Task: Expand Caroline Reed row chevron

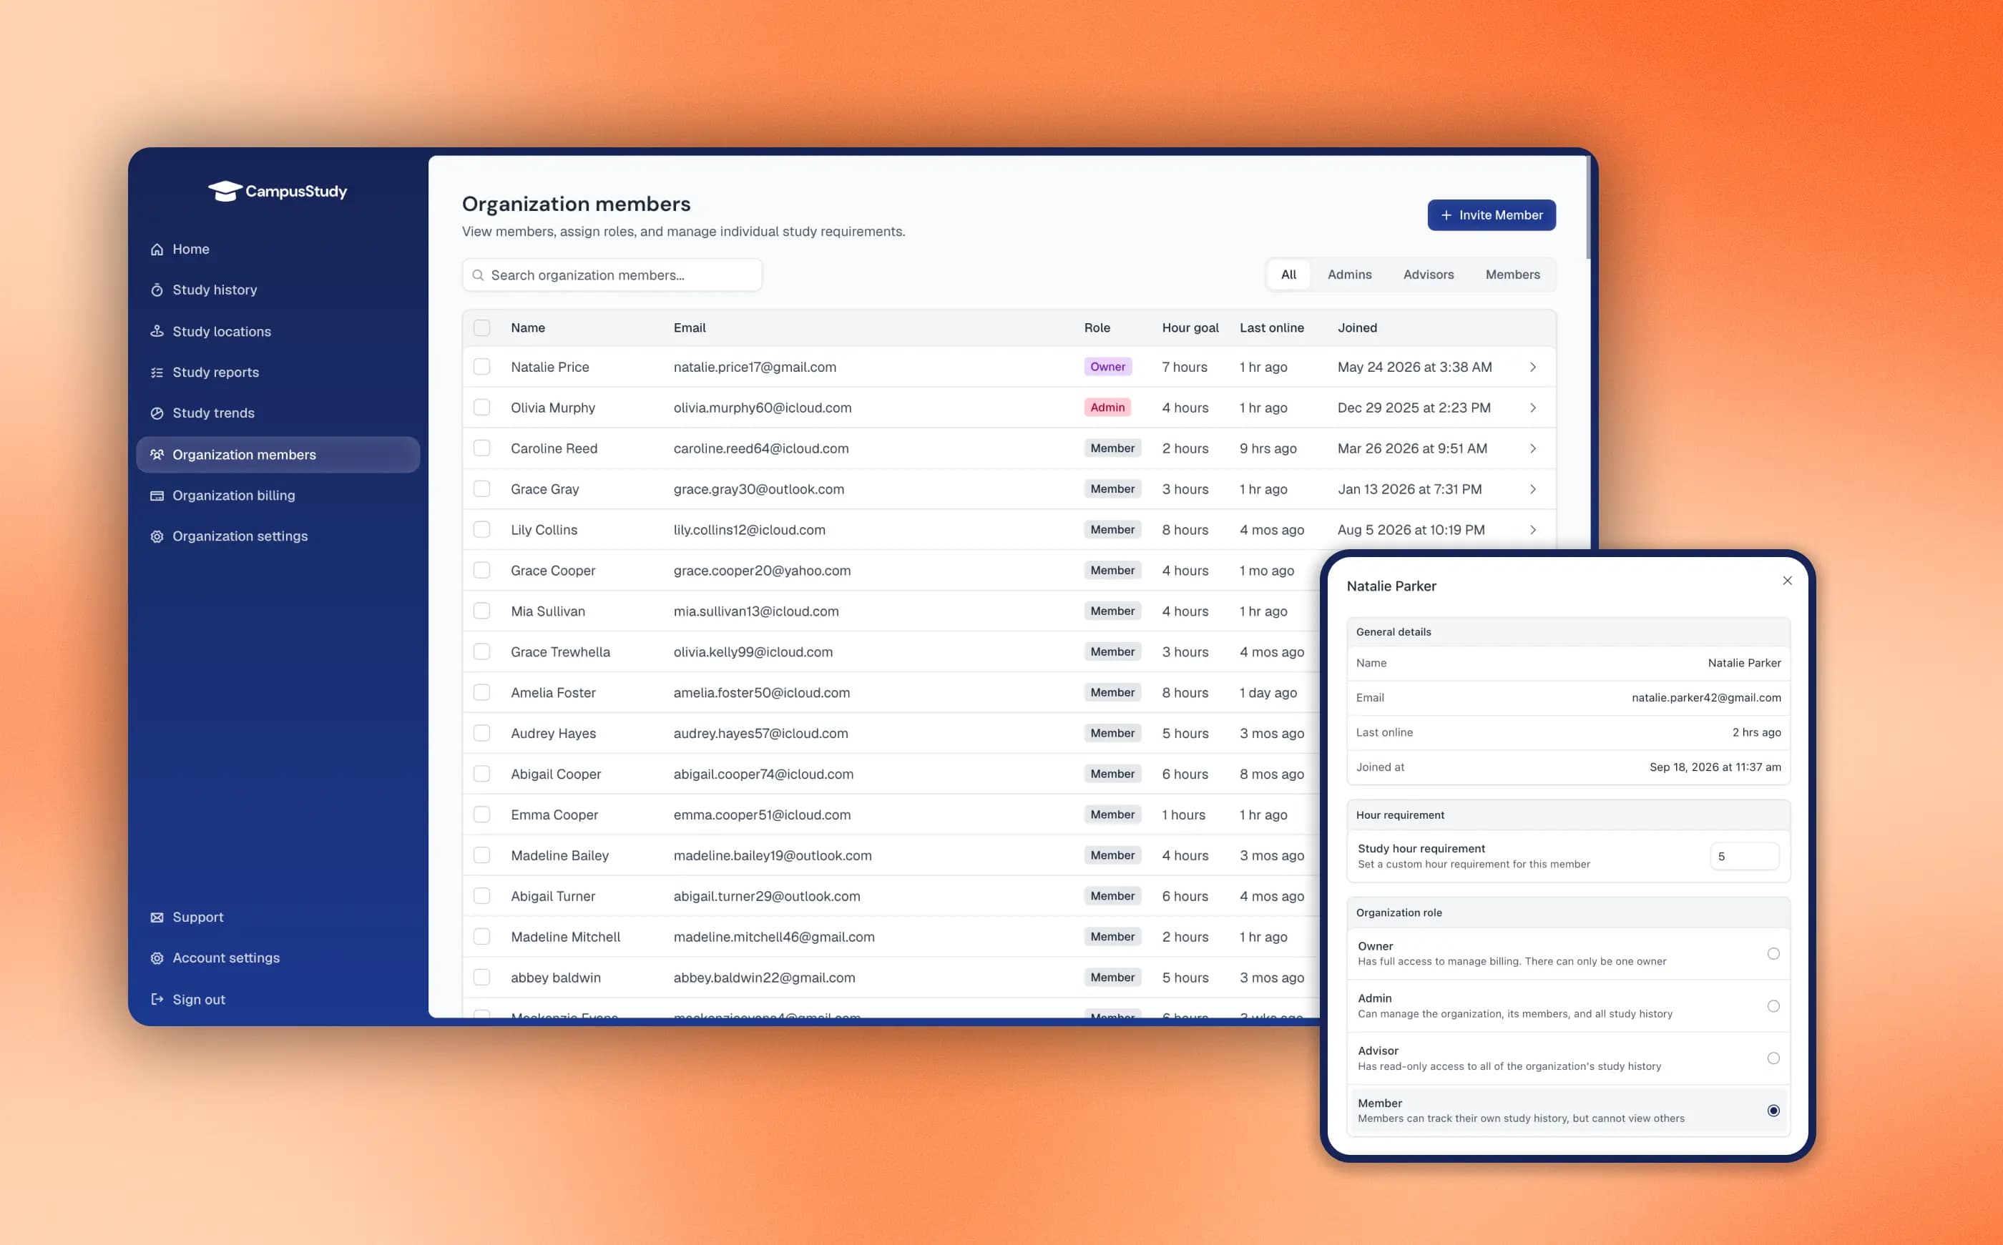Action: [1533, 449]
